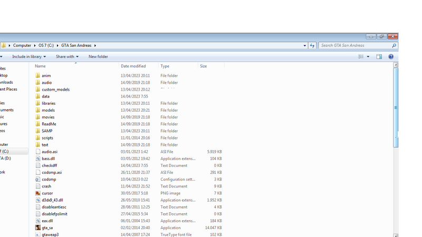Select the disableantiesc document icon
Viewport: 422px width, 237px height.
coord(37,207)
